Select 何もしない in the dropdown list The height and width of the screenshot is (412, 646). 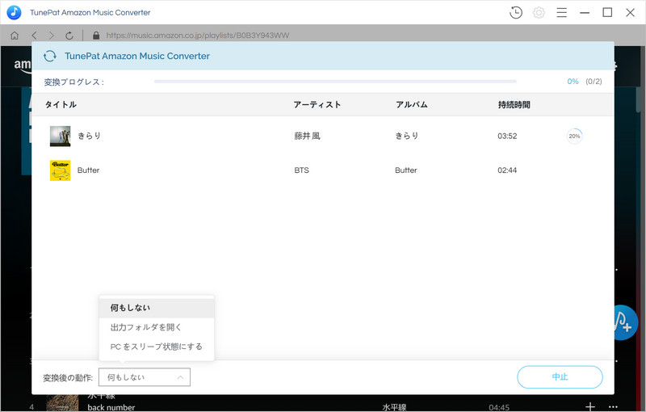click(x=157, y=308)
